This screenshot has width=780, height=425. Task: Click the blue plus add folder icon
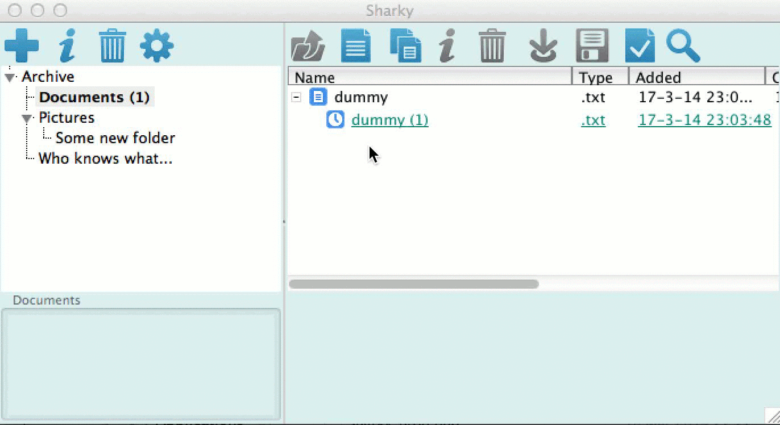(x=22, y=45)
